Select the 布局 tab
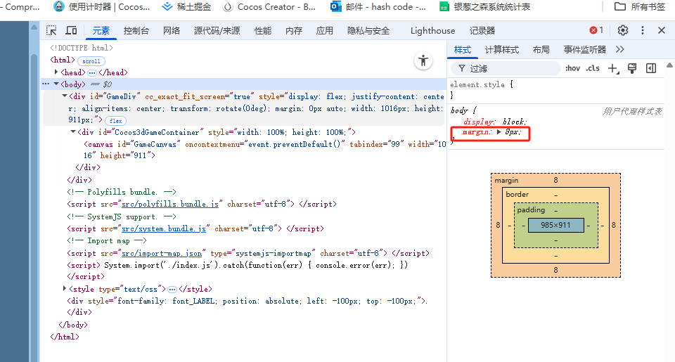Image resolution: width=675 pixels, height=362 pixels. click(541, 49)
